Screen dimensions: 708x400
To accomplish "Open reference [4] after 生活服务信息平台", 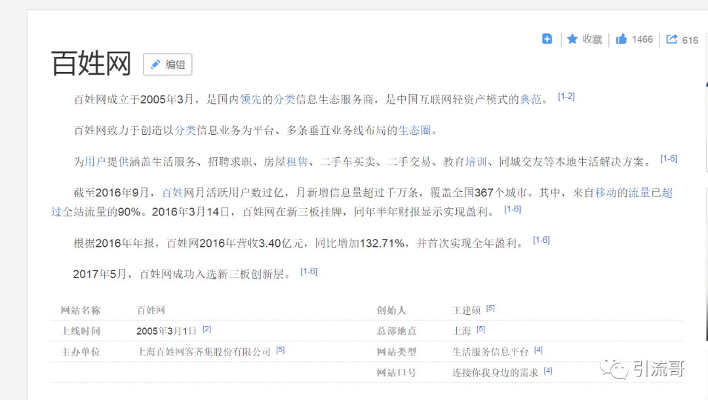I will pyautogui.click(x=538, y=350).
